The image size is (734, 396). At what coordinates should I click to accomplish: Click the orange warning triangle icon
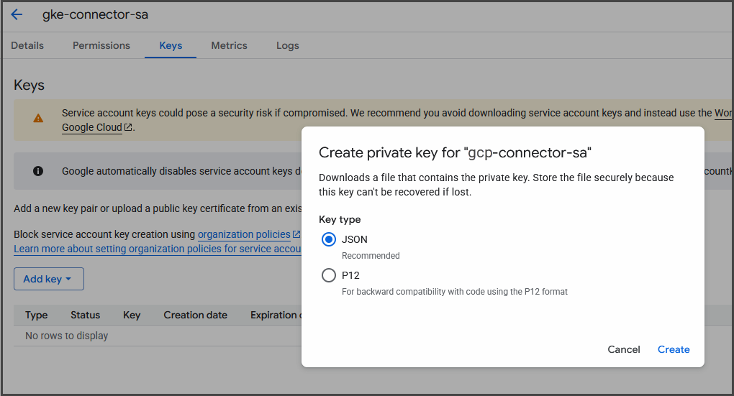point(38,119)
